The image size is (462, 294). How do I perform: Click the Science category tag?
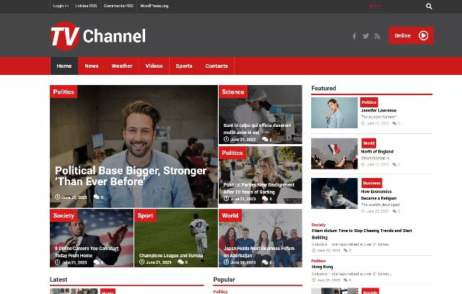232,92
